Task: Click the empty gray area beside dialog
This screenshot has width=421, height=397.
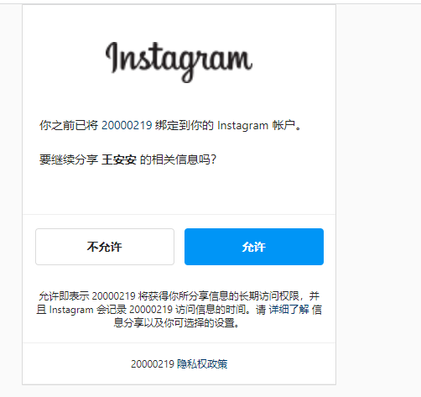Action: pyautogui.click(x=378, y=196)
